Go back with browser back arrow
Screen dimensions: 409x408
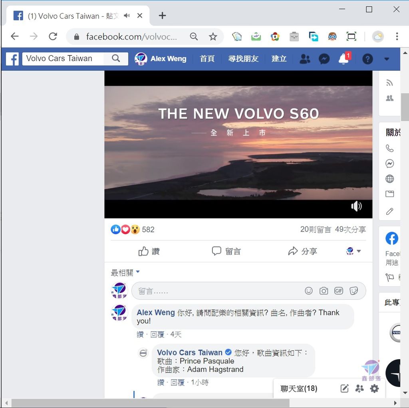click(x=15, y=36)
